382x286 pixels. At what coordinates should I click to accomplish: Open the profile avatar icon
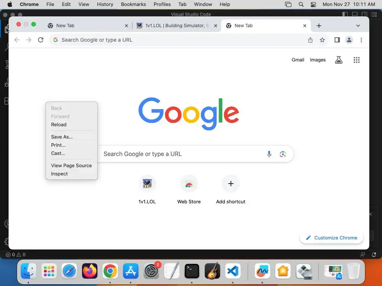pos(349,40)
